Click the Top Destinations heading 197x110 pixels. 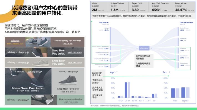(x=186, y=22)
